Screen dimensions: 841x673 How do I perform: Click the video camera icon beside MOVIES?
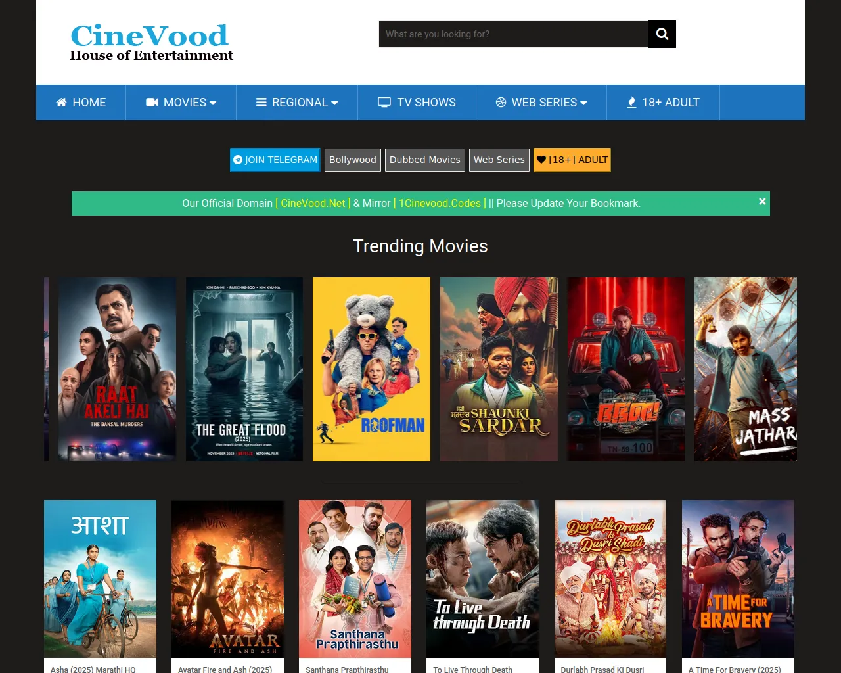[x=152, y=103]
